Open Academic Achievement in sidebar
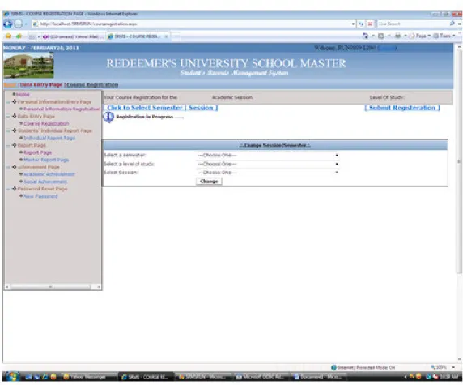Viewport: 463px width, 385px height. tap(49, 174)
